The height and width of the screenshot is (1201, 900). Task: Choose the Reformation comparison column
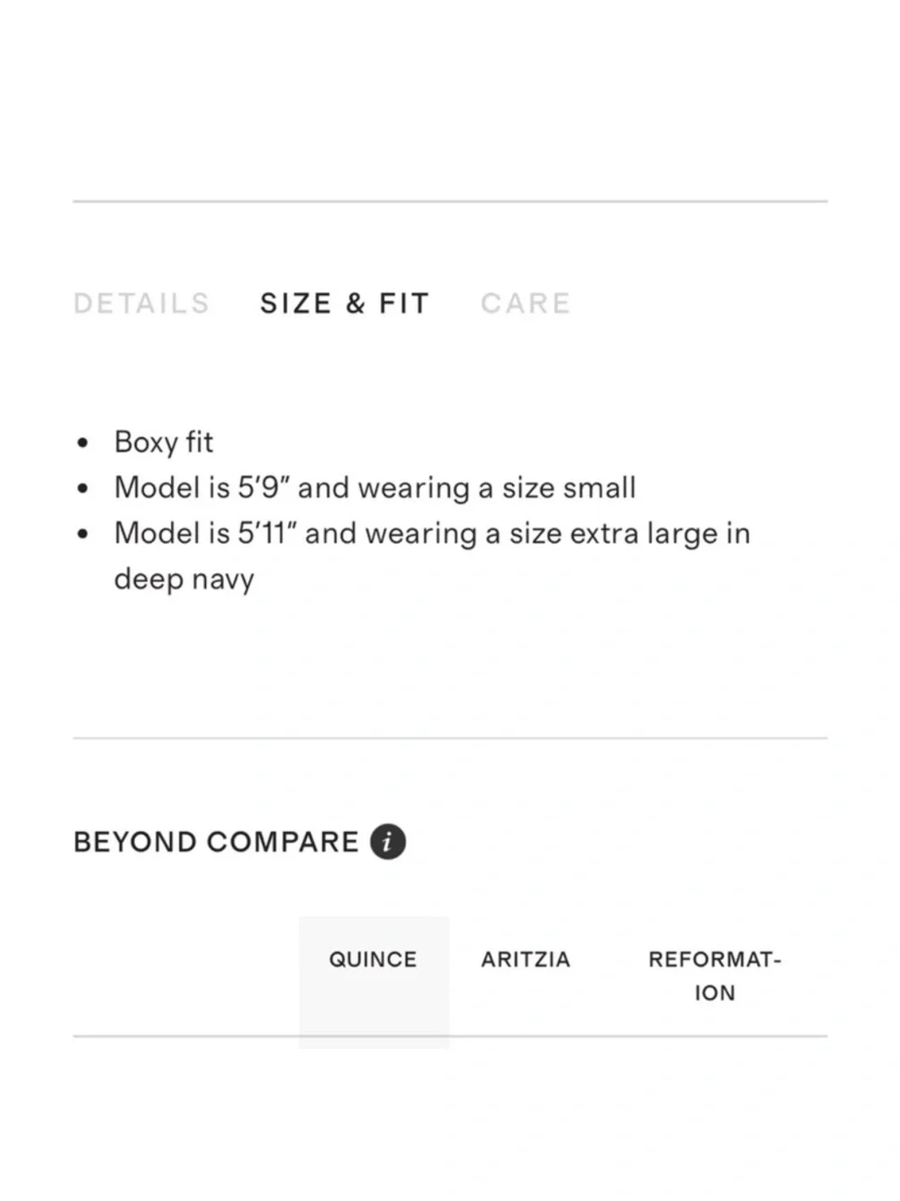coord(714,976)
